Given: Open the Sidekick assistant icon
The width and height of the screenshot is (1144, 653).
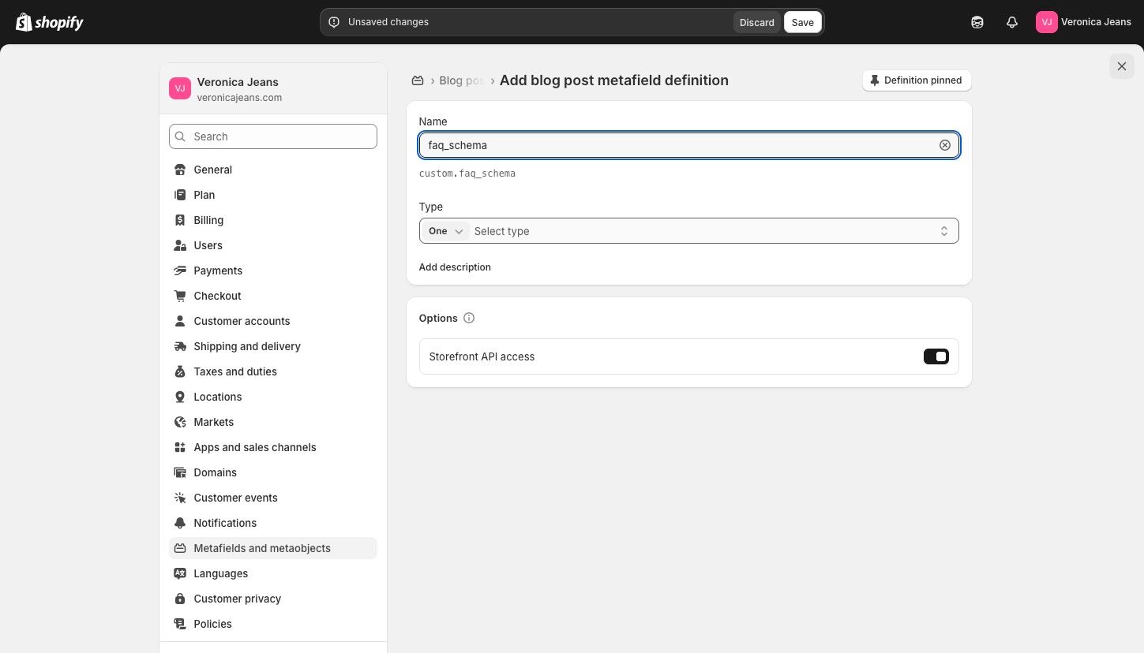Looking at the screenshot, I should tap(977, 22).
